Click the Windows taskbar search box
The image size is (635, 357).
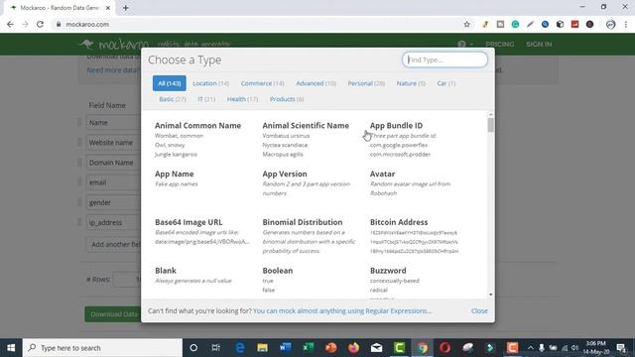(x=102, y=348)
